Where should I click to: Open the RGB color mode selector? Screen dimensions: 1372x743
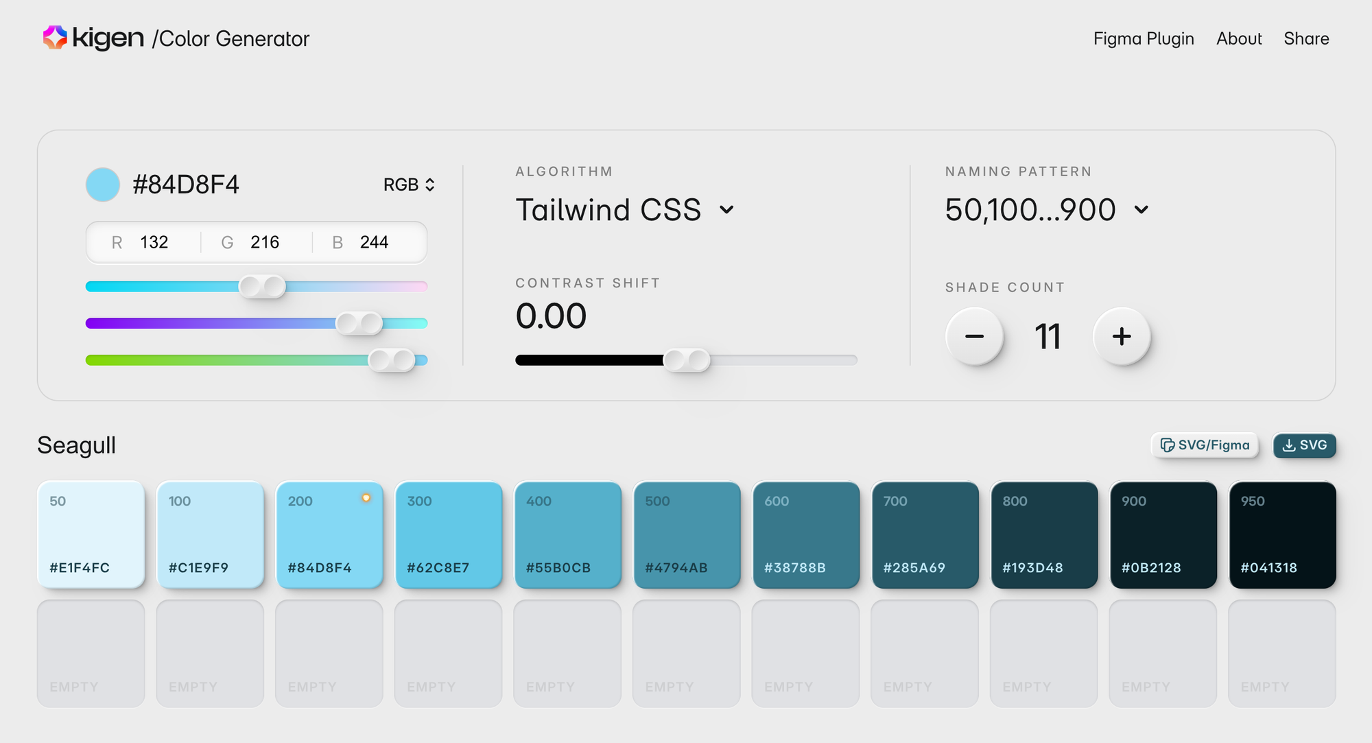tap(409, 185)
